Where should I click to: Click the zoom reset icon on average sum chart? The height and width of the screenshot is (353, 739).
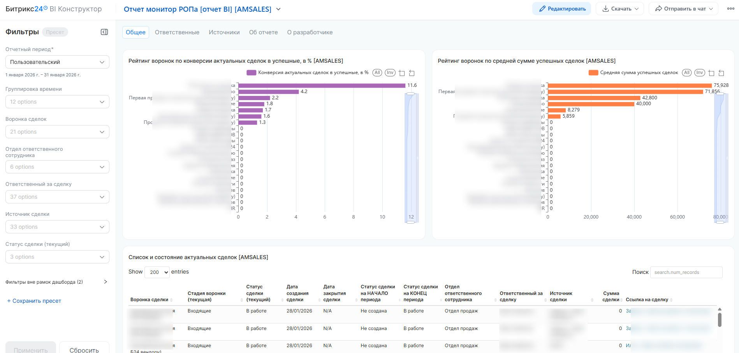click(721, 73)
